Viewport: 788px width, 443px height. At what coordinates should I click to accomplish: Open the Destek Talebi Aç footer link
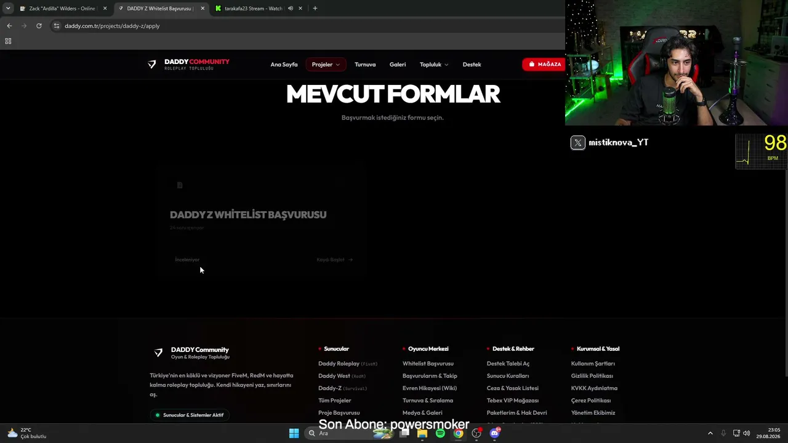[508, 364]
